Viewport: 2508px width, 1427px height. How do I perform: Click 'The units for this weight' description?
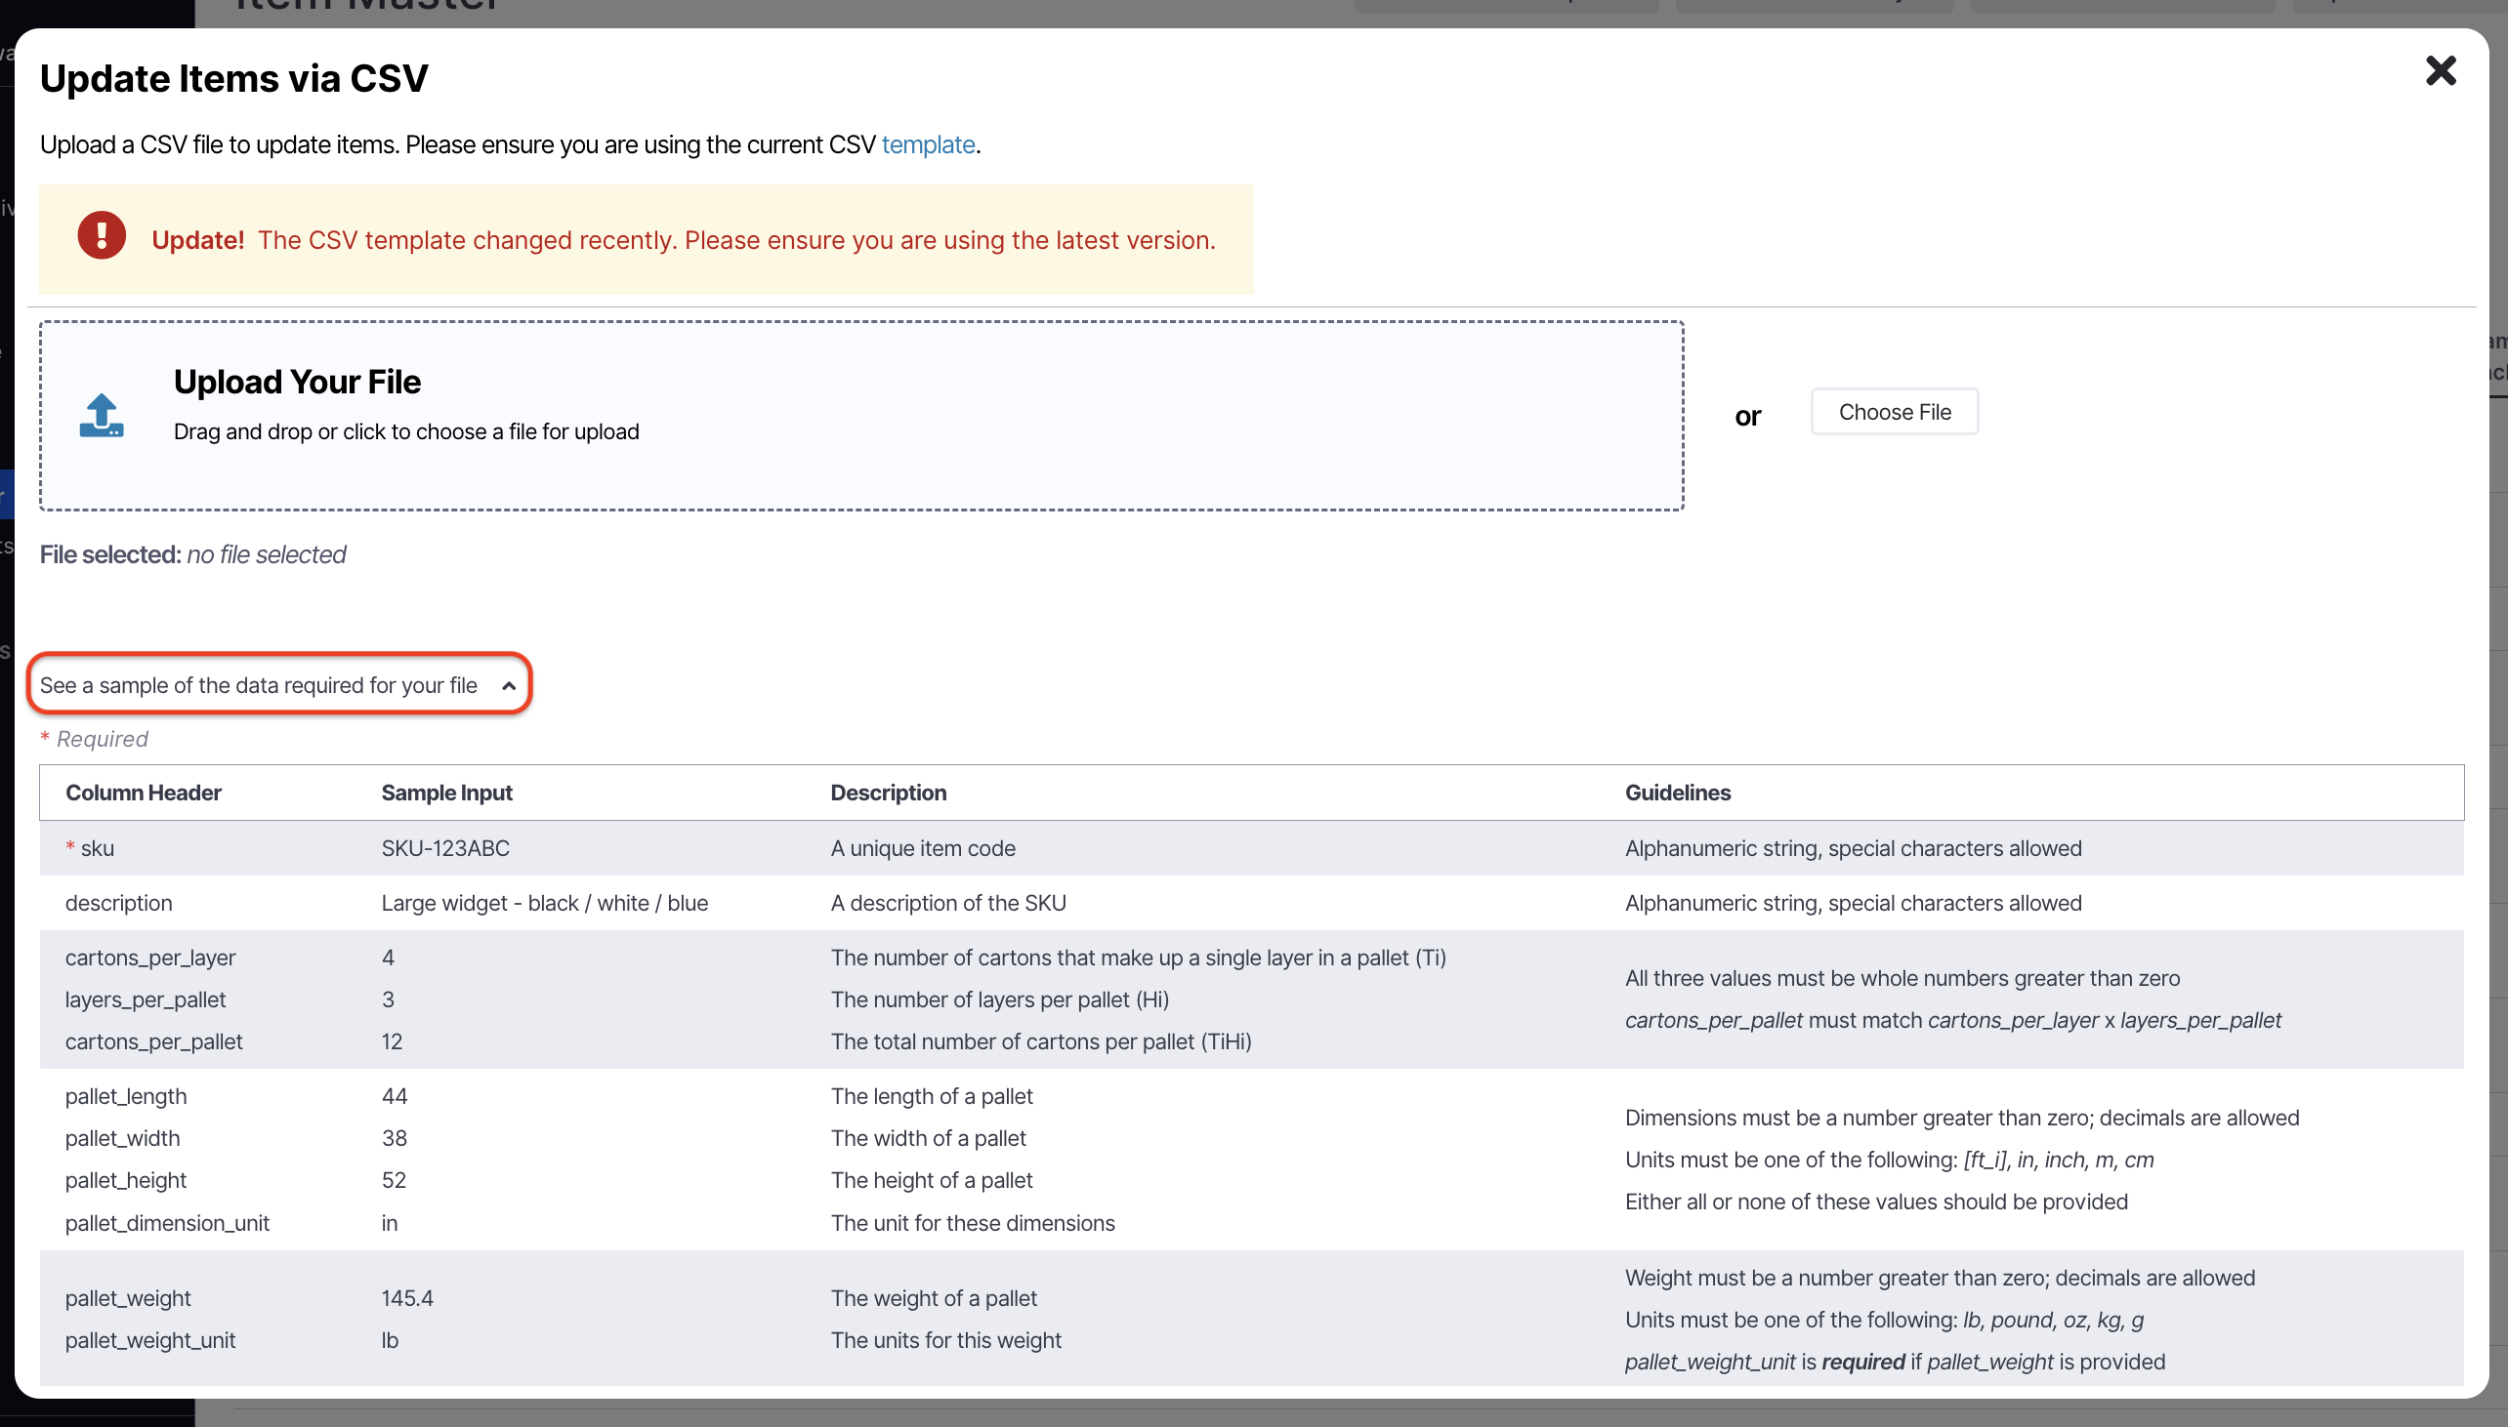945,1342
